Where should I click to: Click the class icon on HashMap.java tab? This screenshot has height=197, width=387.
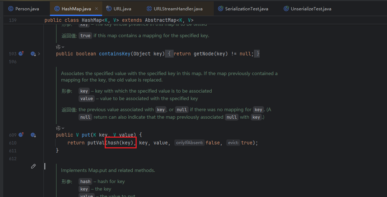click(x=57, y=9)
